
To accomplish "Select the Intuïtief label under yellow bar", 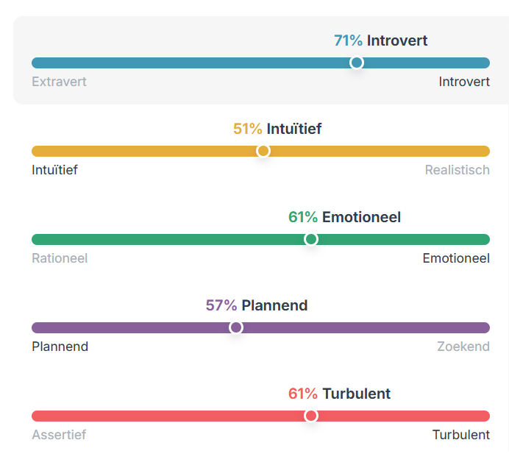I will [55, 170].
